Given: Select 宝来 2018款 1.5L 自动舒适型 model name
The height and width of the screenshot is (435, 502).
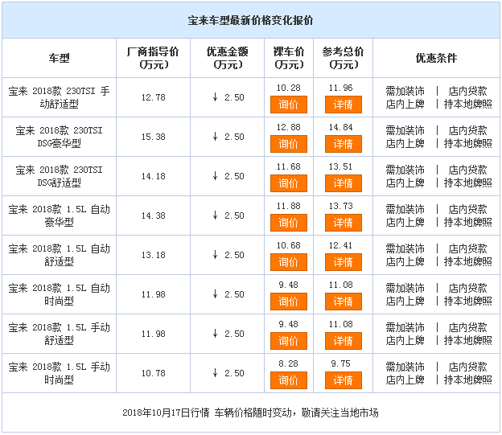Looking at the screenshot, I should click(59, 255).
